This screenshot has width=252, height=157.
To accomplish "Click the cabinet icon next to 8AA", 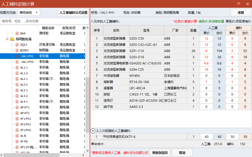I will pyautogui.click(x=17, y=33).
